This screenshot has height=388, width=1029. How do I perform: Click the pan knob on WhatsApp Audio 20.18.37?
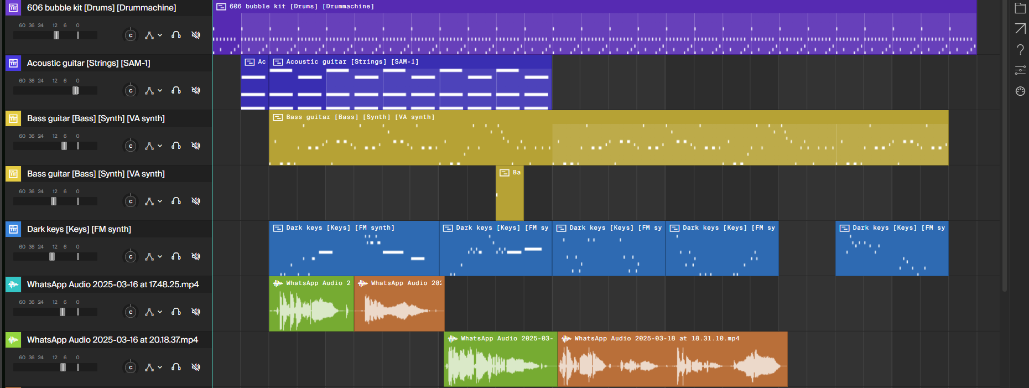coord(131,368)
